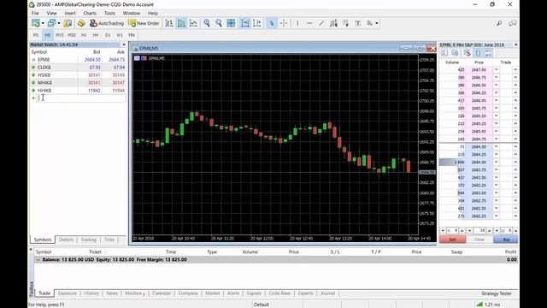This screenshot has width=547, height=308.
Task: Switch timeframe to D1
Action: tap(108, 35)
